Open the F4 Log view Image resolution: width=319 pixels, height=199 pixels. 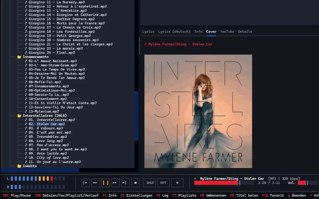click(x=162, y=196)
